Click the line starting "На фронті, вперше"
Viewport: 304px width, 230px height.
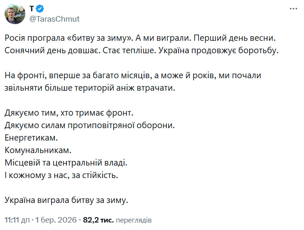tap(133, 76)
